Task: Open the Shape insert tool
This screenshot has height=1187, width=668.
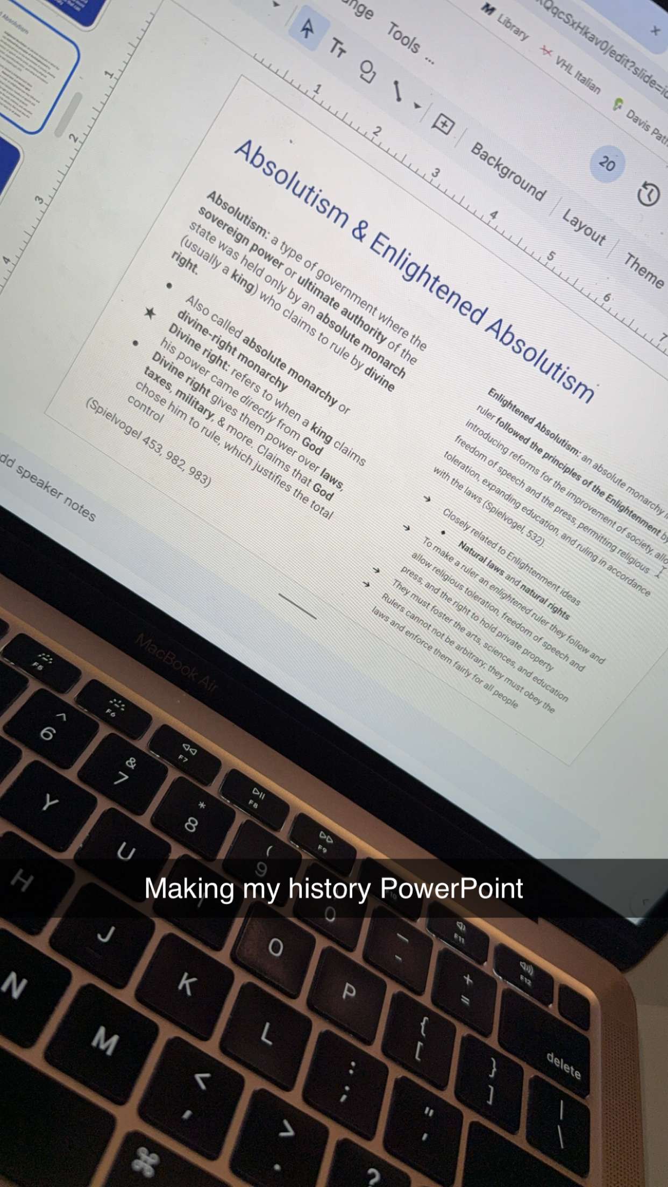Action: coord(367,71)
